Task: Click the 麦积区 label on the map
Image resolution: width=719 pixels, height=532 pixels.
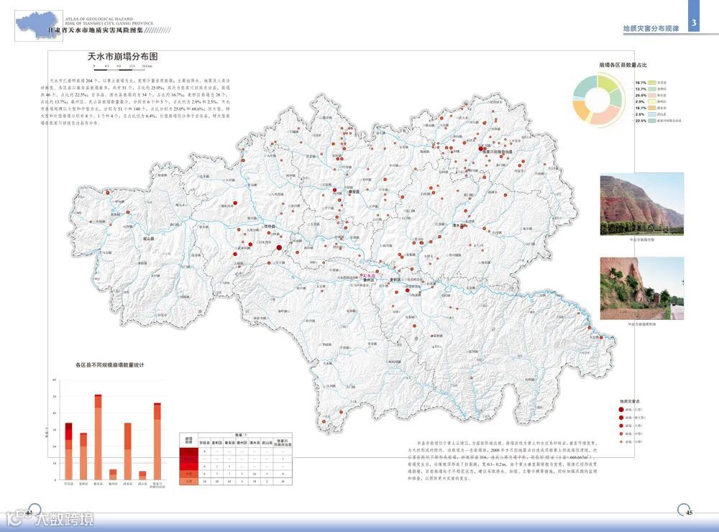Action: coord(395,280)
